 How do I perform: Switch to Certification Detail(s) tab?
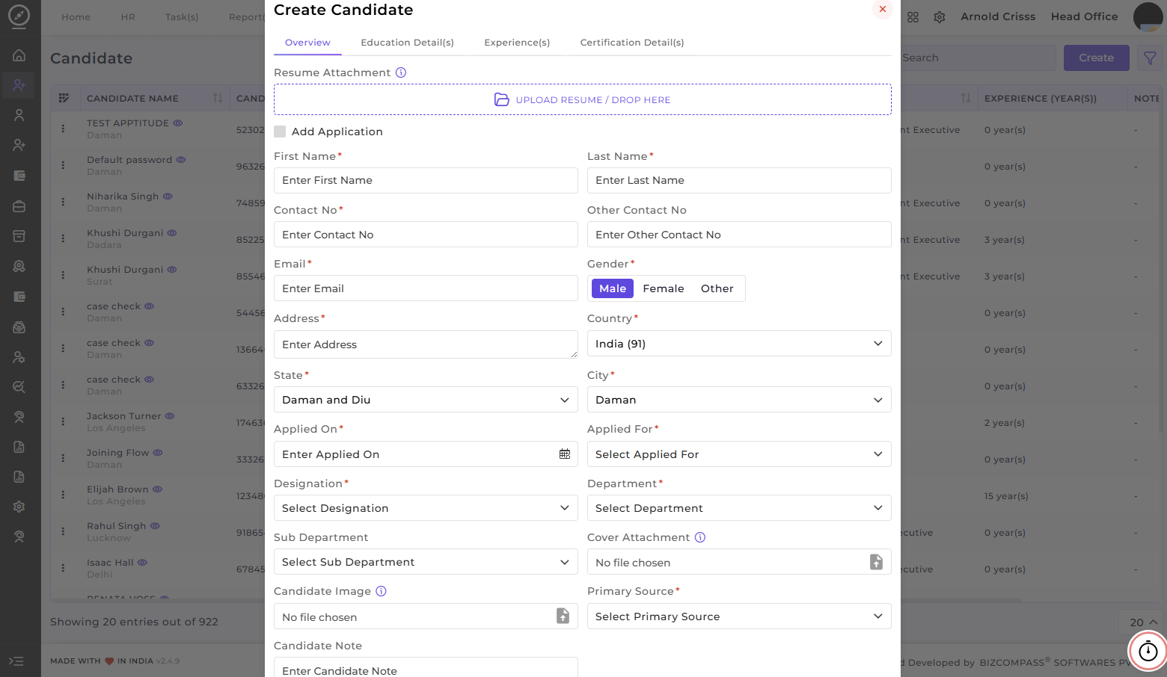[632, 43]
